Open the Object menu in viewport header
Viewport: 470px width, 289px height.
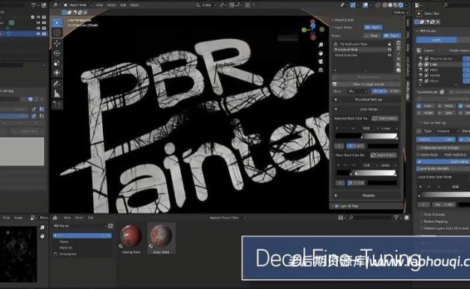click(x=134, y=4)
